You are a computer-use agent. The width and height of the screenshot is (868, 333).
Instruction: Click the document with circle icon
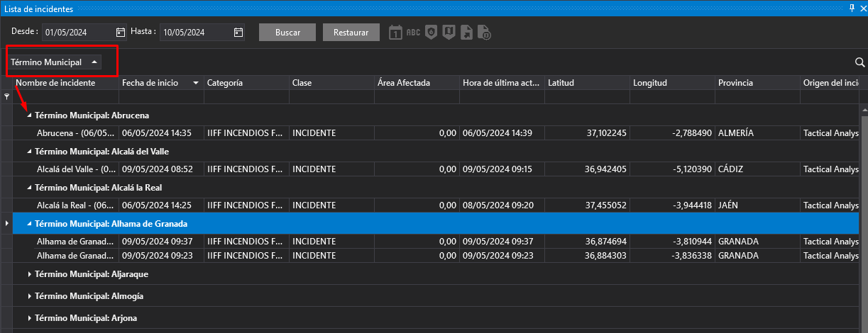(x=485, y=33)
